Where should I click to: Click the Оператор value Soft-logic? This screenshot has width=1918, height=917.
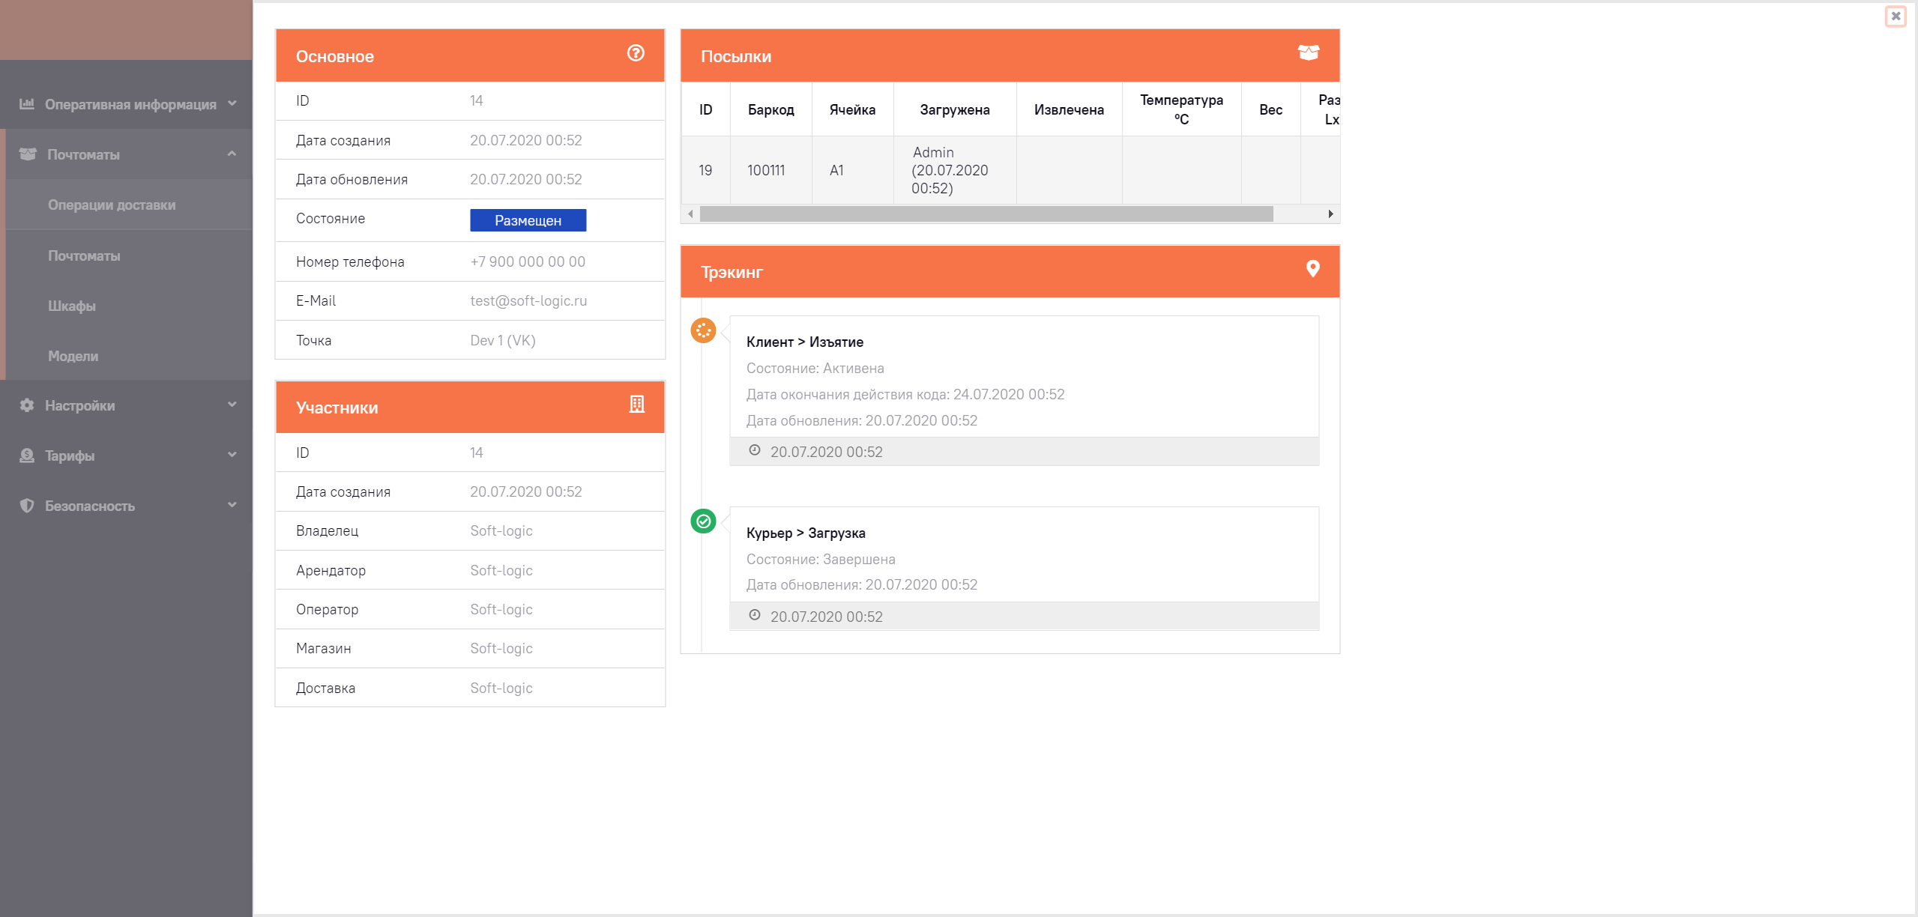[x=501, y=609]
